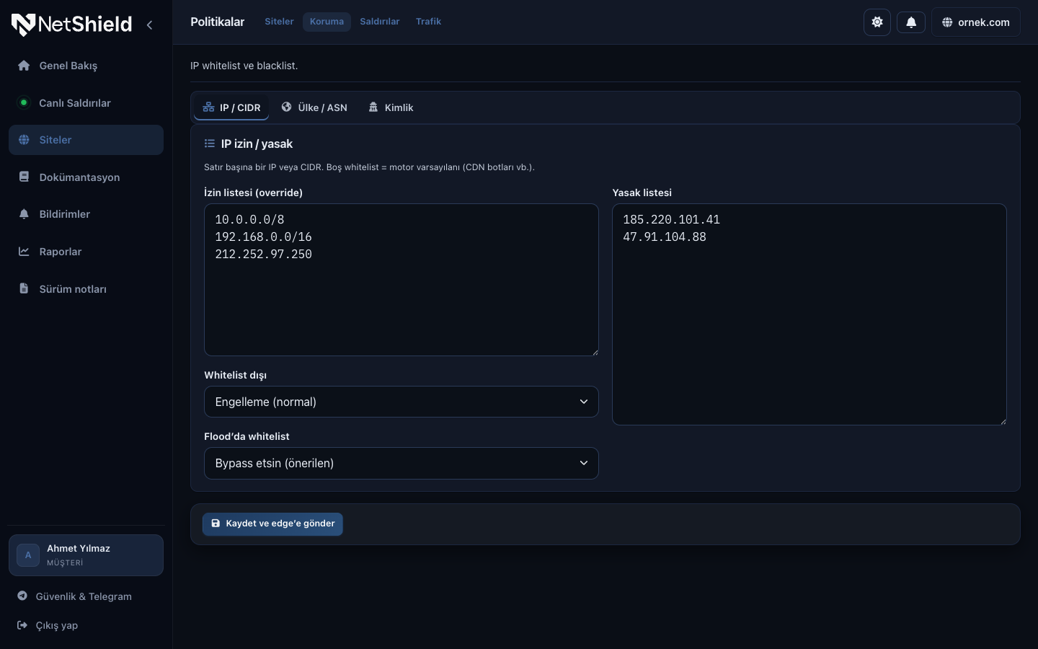1038x649 pixels.
Task: Click the 212.252.97.250 entry
Action: (263, 254)
